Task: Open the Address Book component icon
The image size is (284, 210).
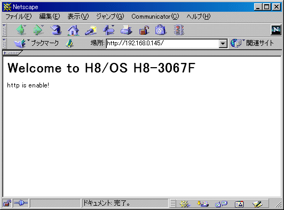Action: tap(239, 204)
